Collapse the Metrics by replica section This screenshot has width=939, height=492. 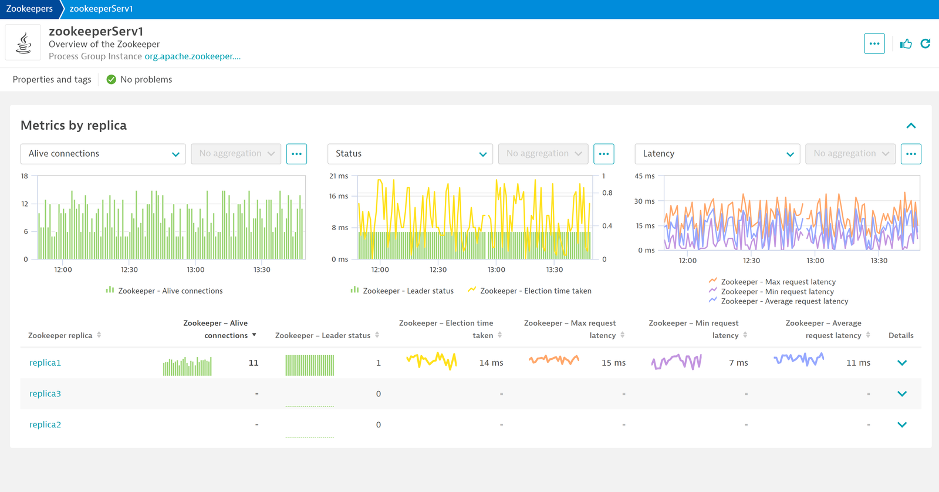click(911, 126)
